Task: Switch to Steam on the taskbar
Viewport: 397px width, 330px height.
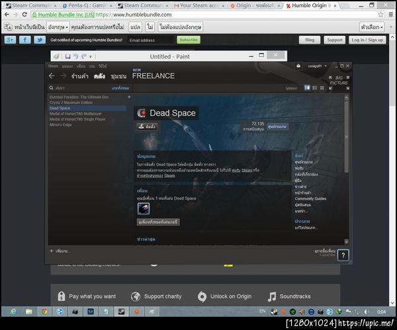Action: (121, 311)
